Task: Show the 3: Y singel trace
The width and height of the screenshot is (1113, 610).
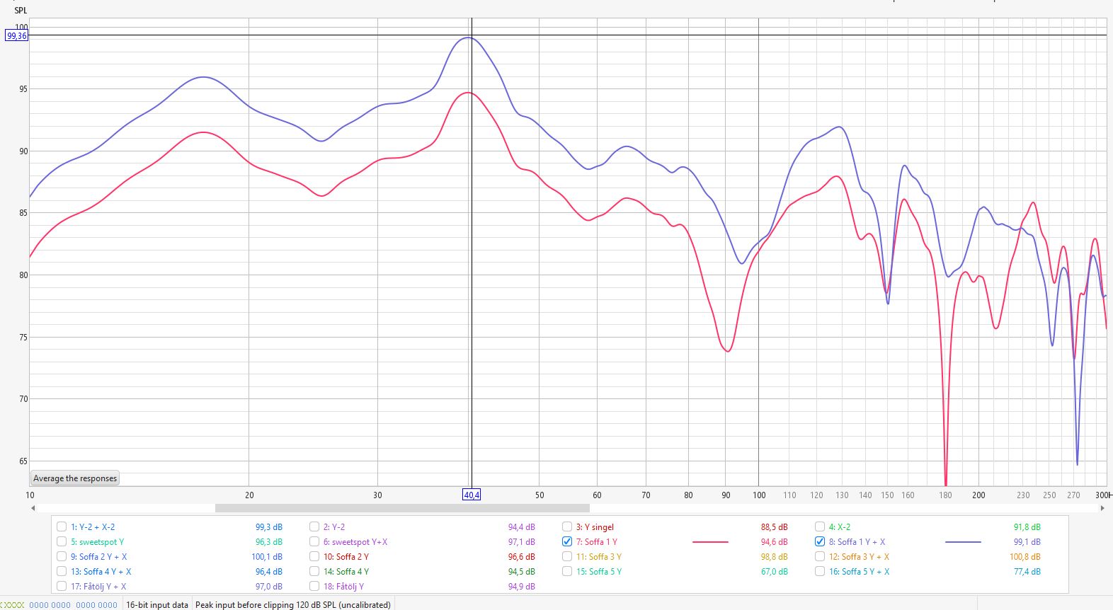Action: point(567,526)
